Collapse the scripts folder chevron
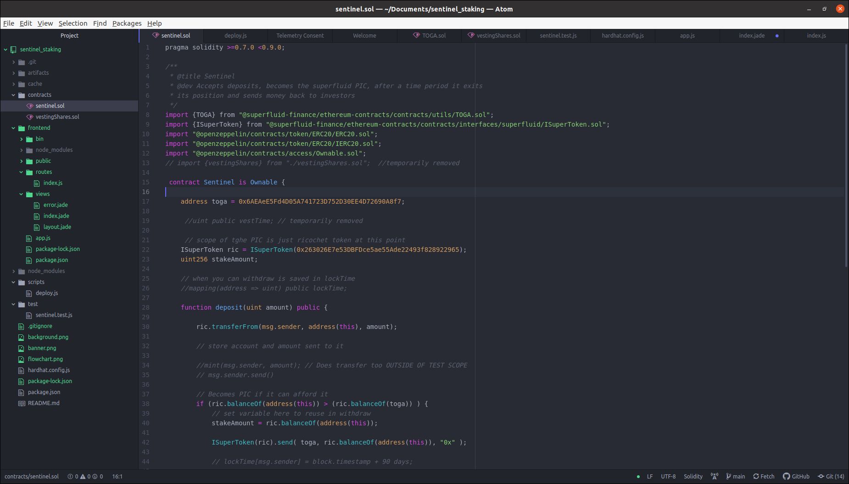This screenshot has width=849, height=484. pyautogui.click(x=13, y=282)
